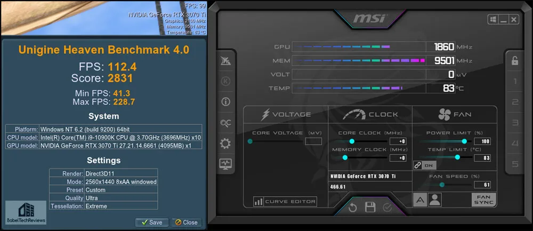The width and height of the screenshot is (533, 231).
Task: Select profile slot 1
Action: 515,81
